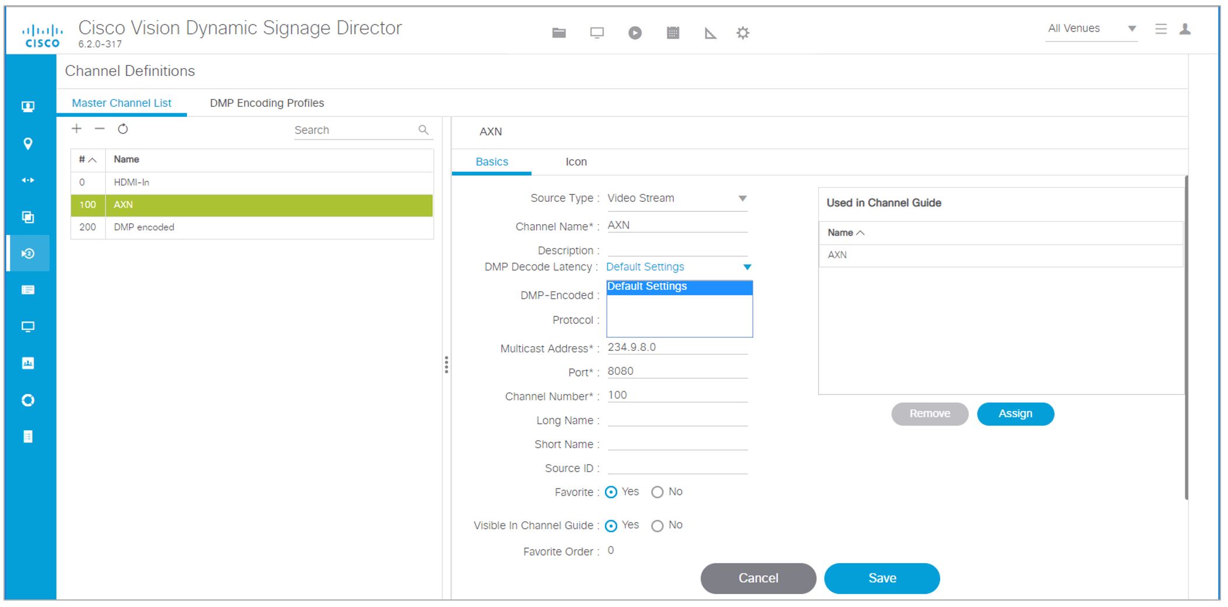The height and width of the screenshot is (607, 1228).
Task: Add a new channel with the plus icon
Action: point(76,128)
